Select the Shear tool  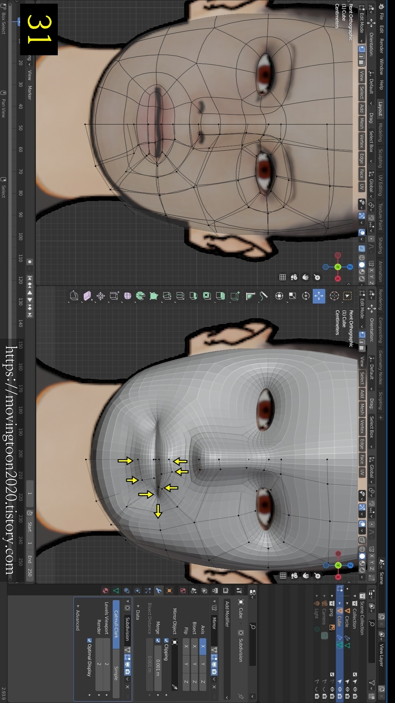pyautogui.click(x=87, y=296)
